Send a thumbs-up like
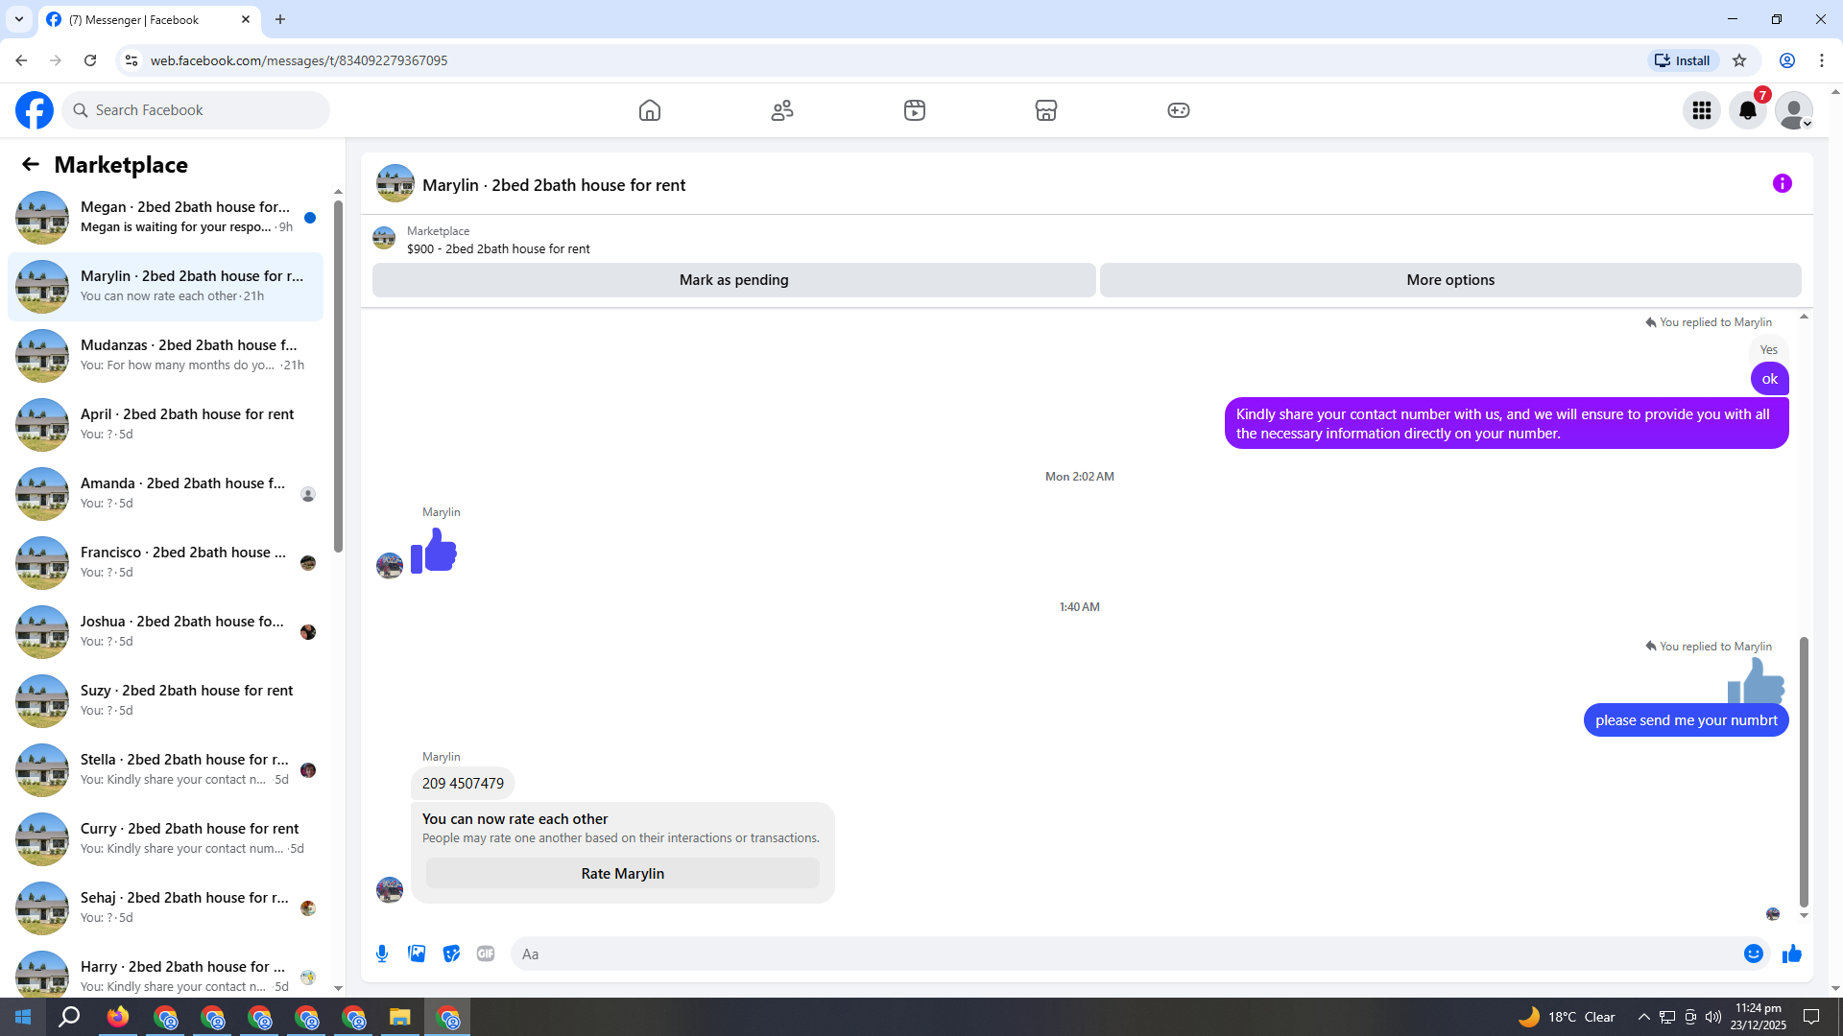 tap(1792, 954)
